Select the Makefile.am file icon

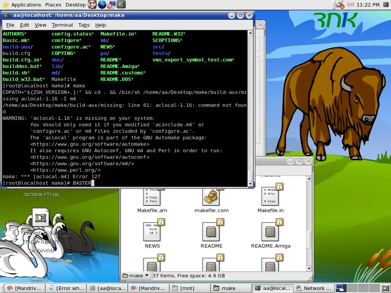[152, 197]
